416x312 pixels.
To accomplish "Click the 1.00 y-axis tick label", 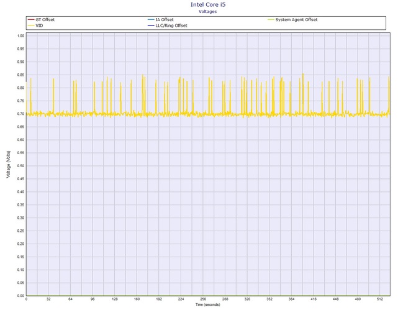I will pyautogui.click(x=20, y=36).
